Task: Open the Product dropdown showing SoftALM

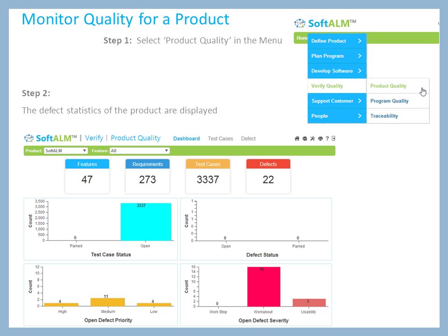Action: pos(66,151)
